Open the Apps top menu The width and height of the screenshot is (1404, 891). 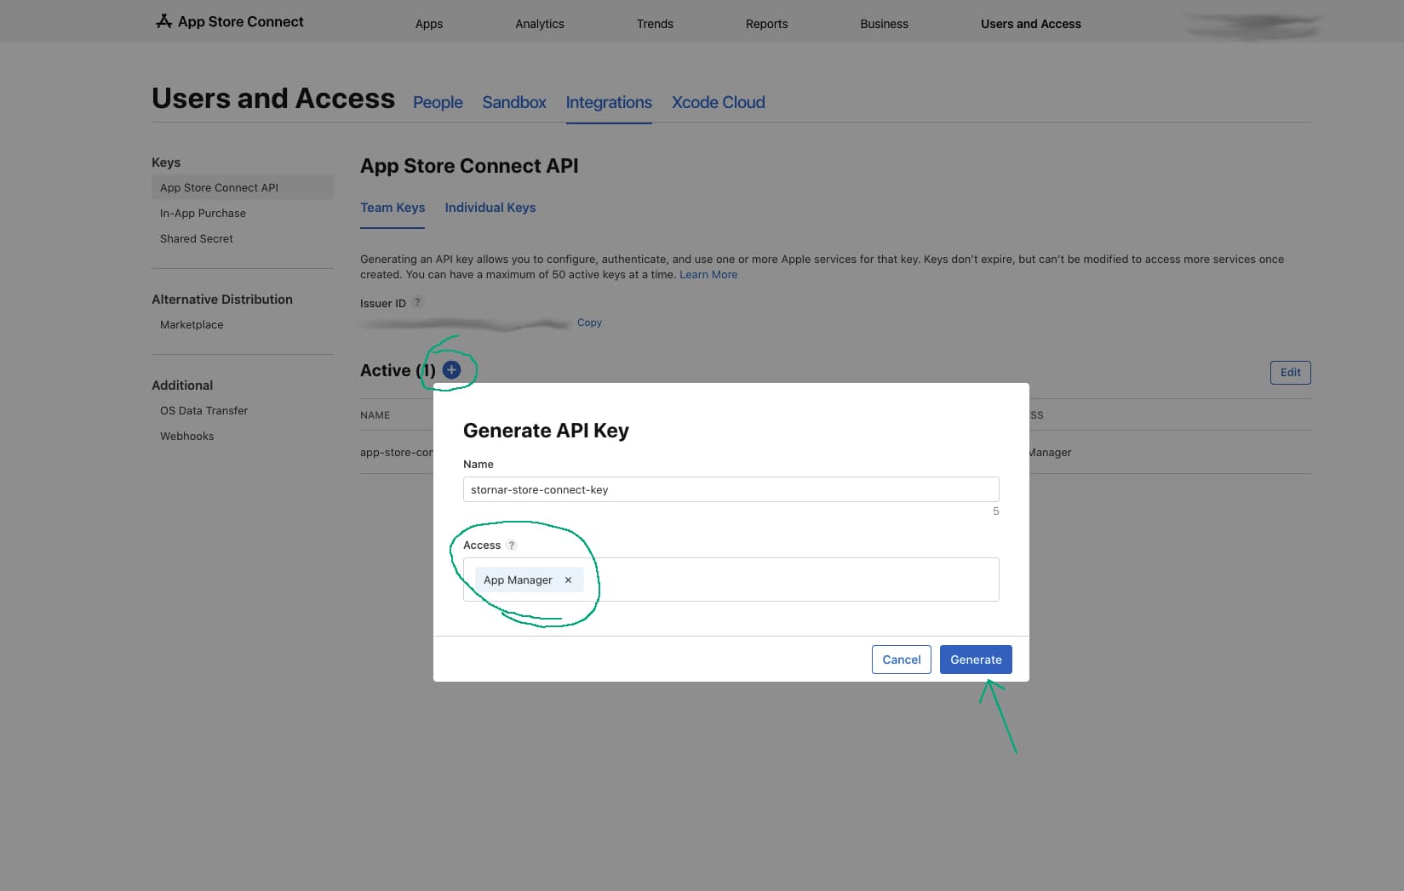coord(429,24)
